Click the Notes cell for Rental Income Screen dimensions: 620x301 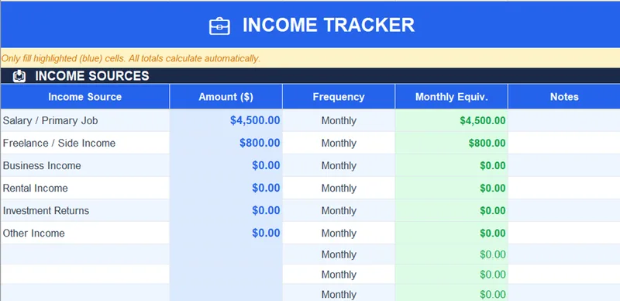(564, 188)
